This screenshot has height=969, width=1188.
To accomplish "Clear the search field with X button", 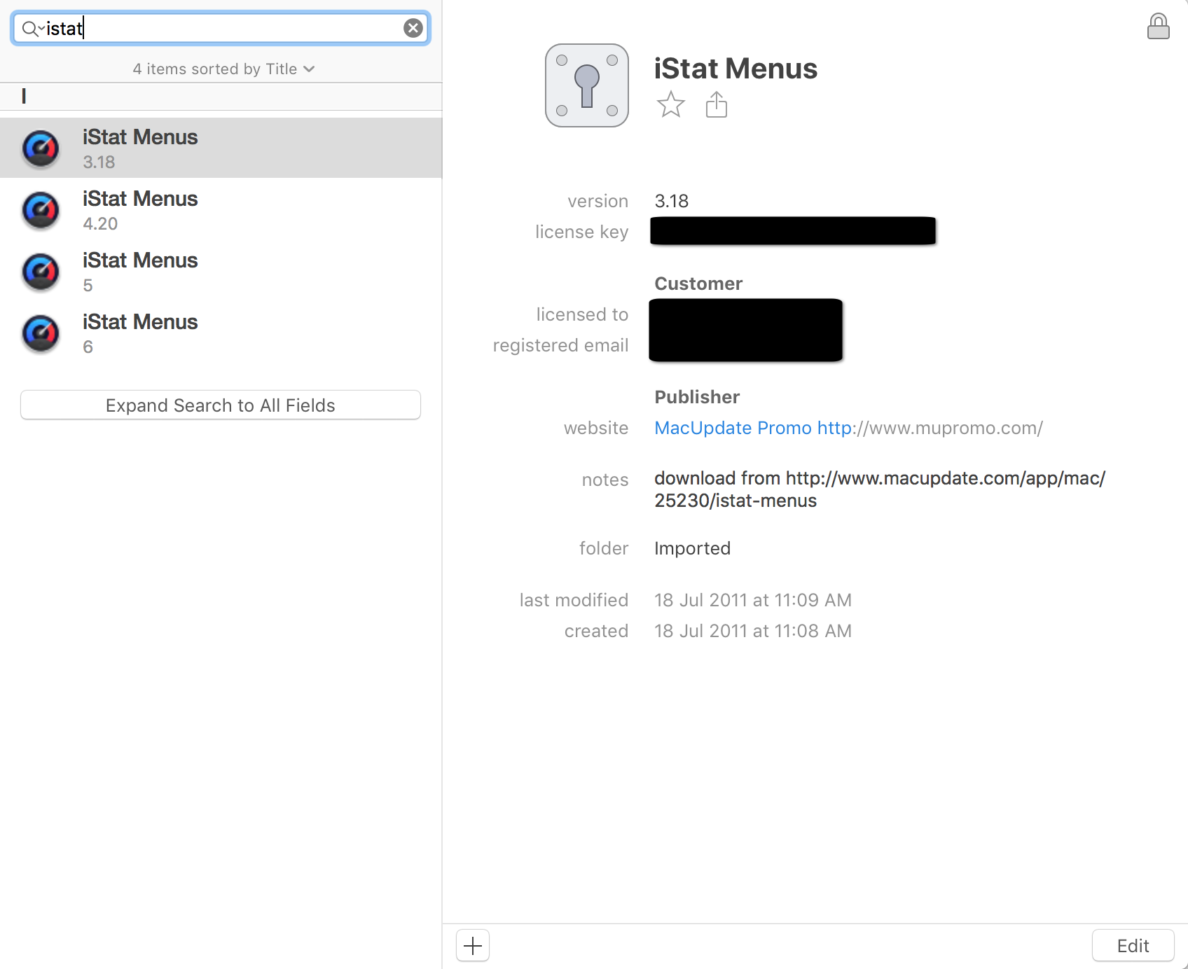I will 413,28.
